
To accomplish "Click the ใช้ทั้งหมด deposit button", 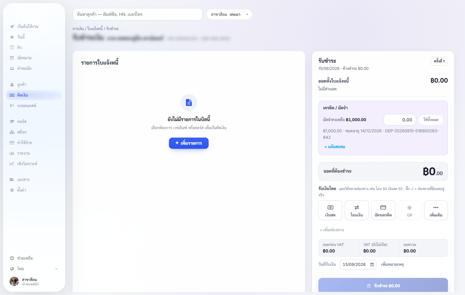I will (x=431, y=120).
